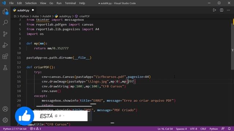Click the feedback icon in the status bar

pos(223,128)
